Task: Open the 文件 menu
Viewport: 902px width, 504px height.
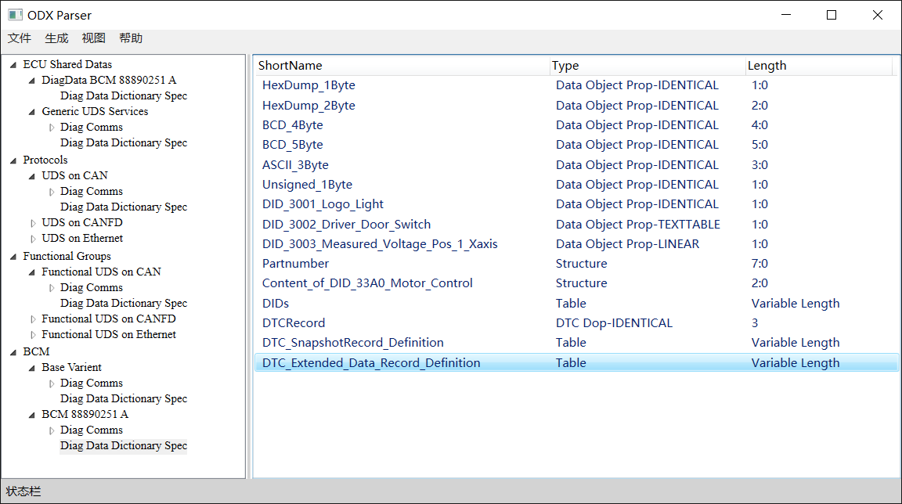Action: coord(20,38)
